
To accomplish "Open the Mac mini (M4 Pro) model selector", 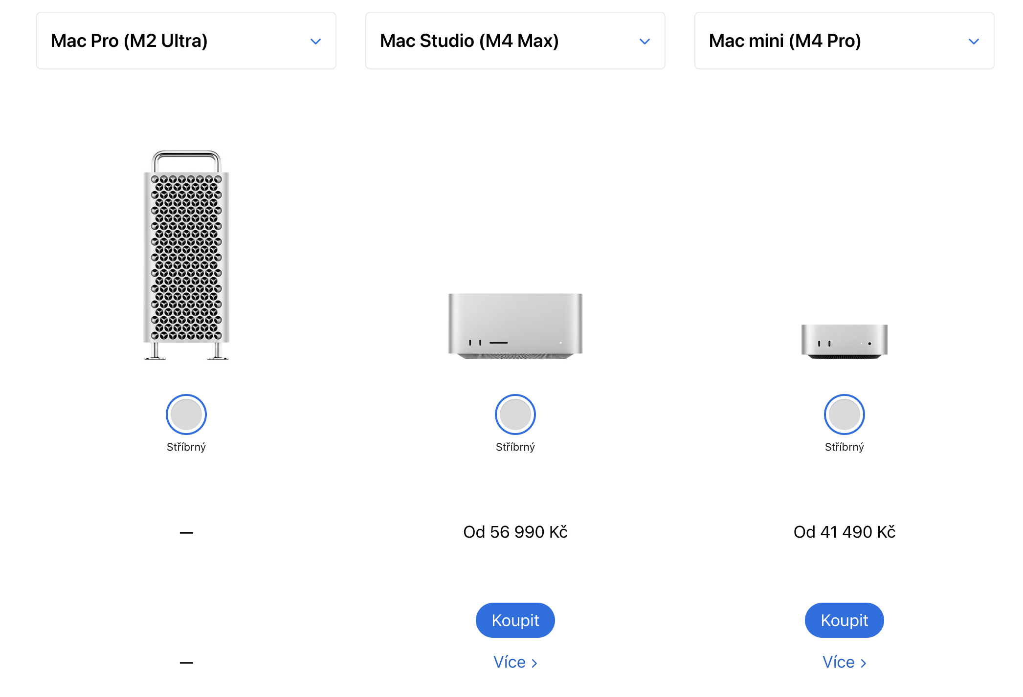I will pyautogui.click(x=844, y=41).
